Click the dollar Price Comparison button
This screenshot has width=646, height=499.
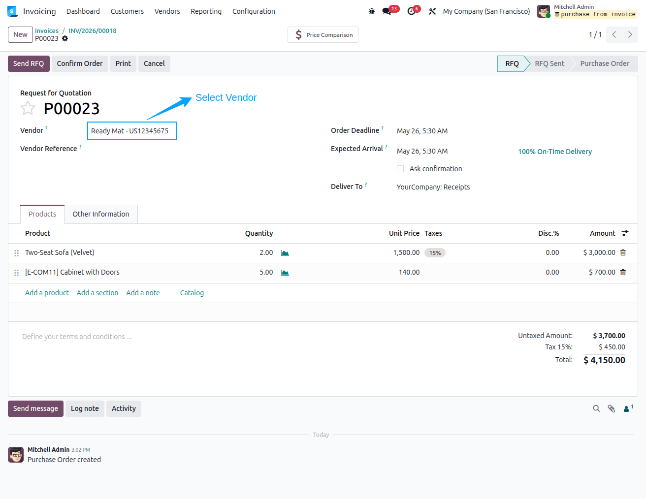(323, 35)
